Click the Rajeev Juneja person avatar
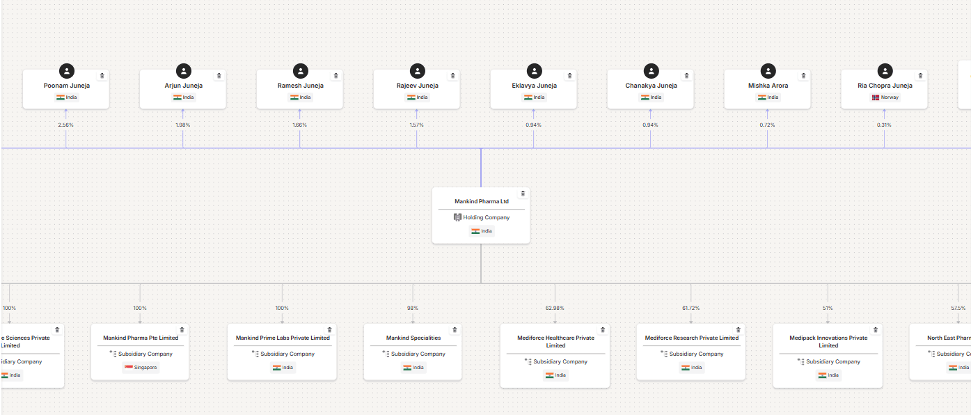Screen dimensions: 971x415 418,71
